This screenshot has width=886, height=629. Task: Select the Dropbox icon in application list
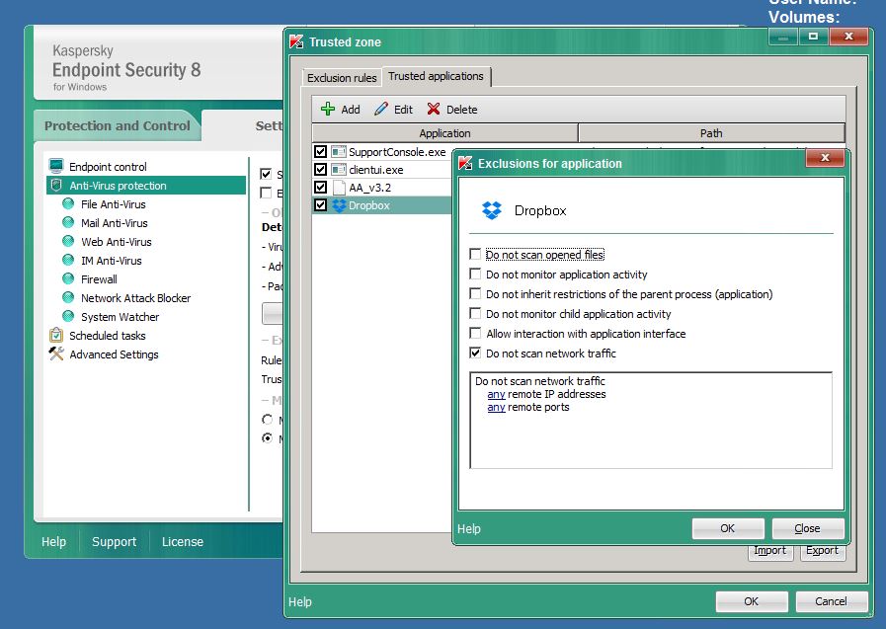tap(340, 205)
